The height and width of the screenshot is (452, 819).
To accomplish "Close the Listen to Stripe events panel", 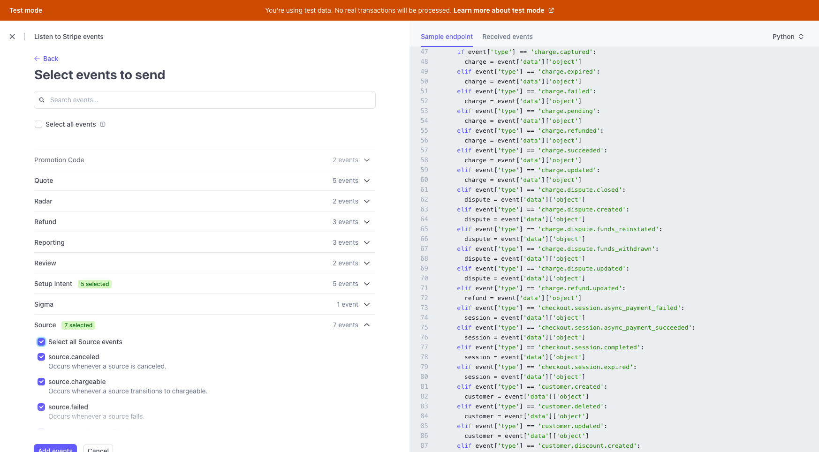I will pos(12,37).
